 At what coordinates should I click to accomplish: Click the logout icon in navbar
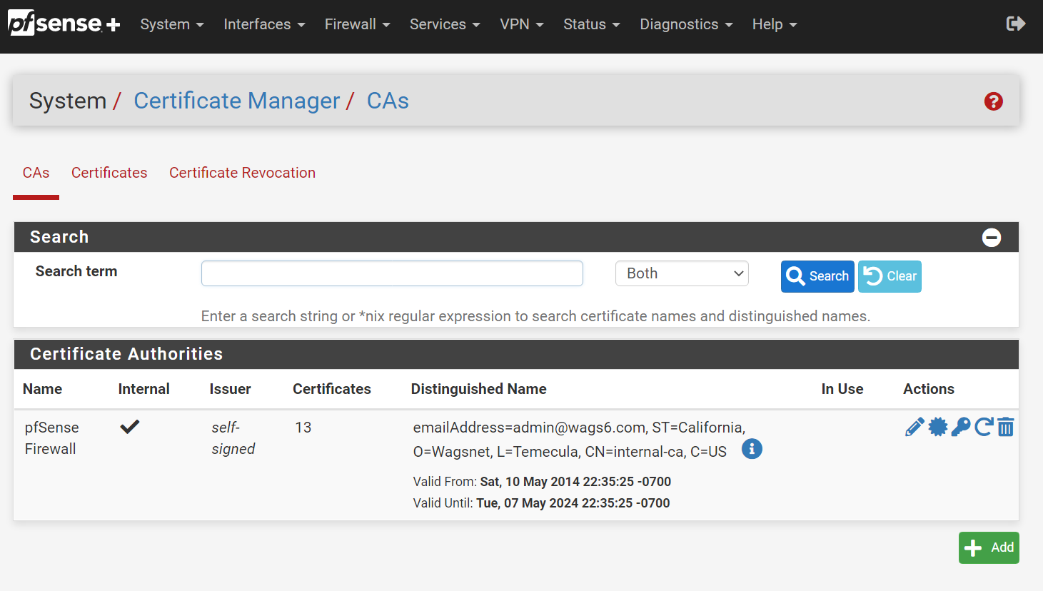coord(1015,24)
